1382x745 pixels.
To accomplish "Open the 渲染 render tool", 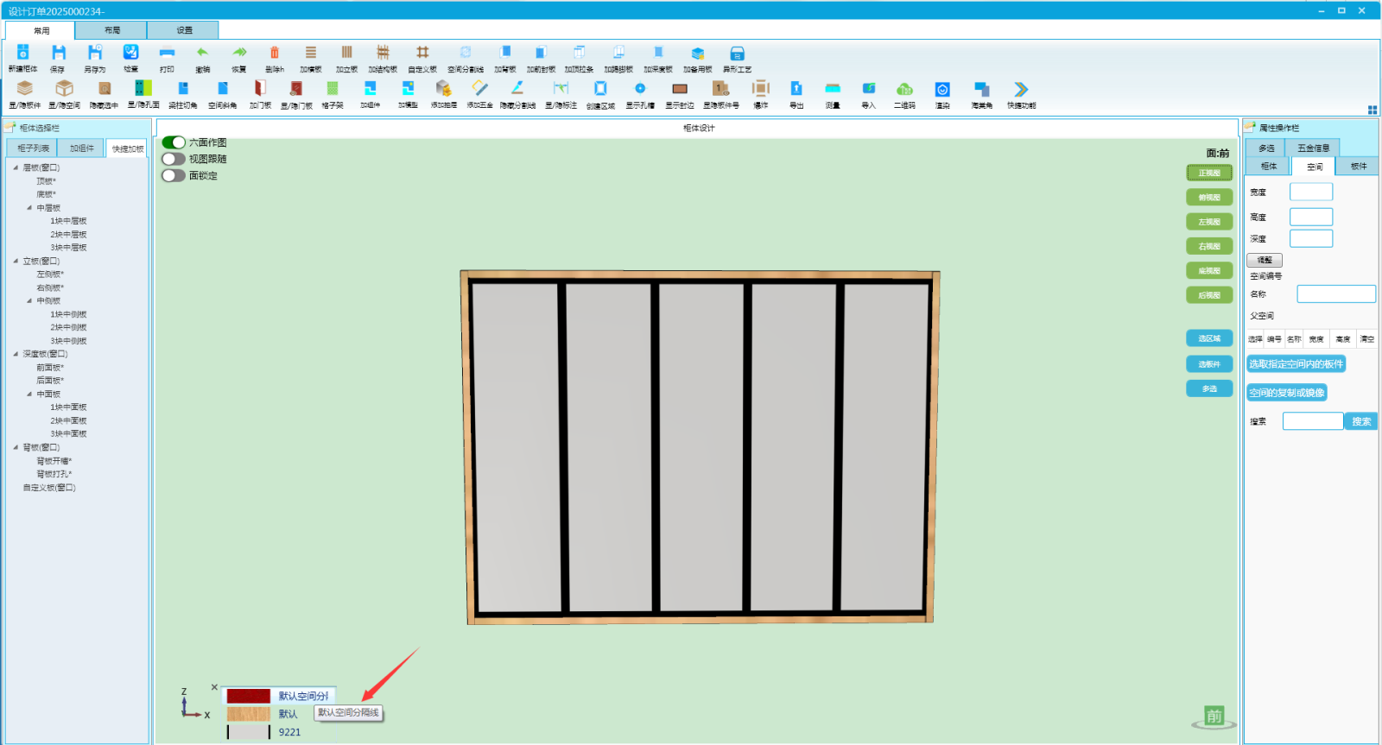I will click(x=942, y=89).
